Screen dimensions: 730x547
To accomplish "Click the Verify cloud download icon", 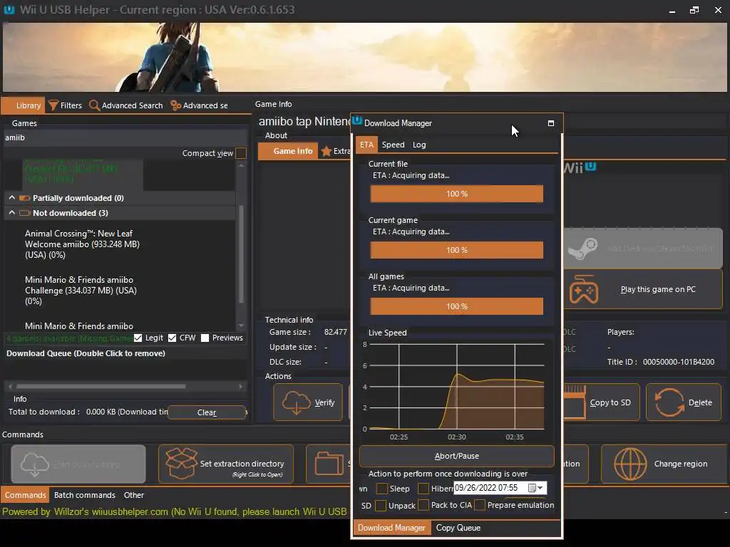I will 296,402.
